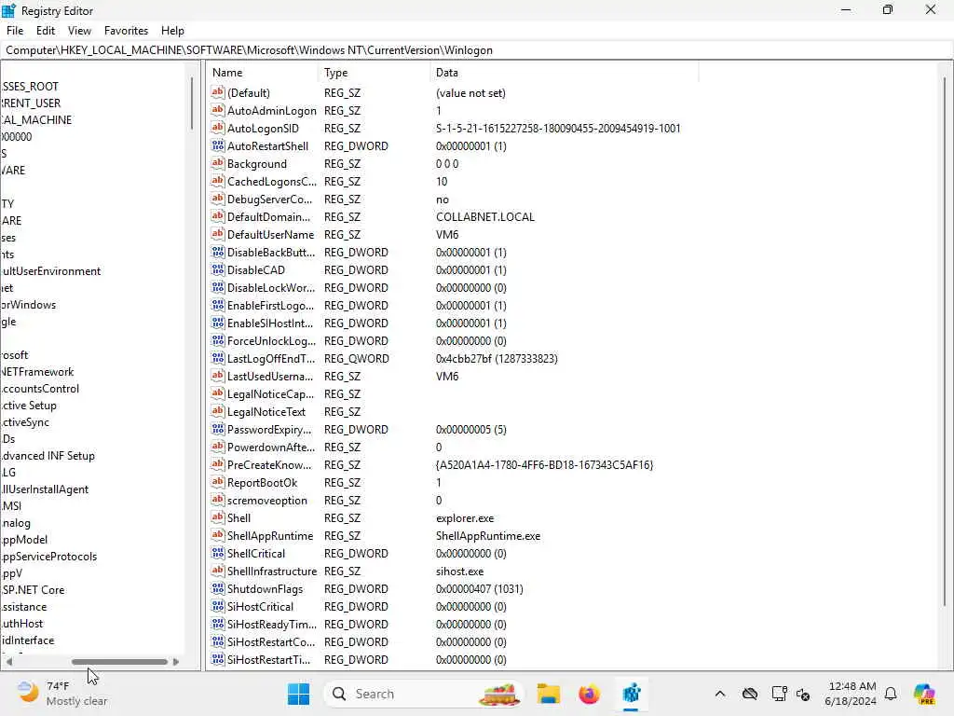This screenshot has width=954, height=716.
Task: Click the ShutdownFlags DWORD icon
Action: (218, 589)
